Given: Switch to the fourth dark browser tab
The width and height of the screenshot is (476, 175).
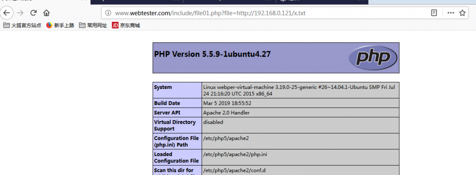Looking at the screenshot, I should [x=322, y=2].
